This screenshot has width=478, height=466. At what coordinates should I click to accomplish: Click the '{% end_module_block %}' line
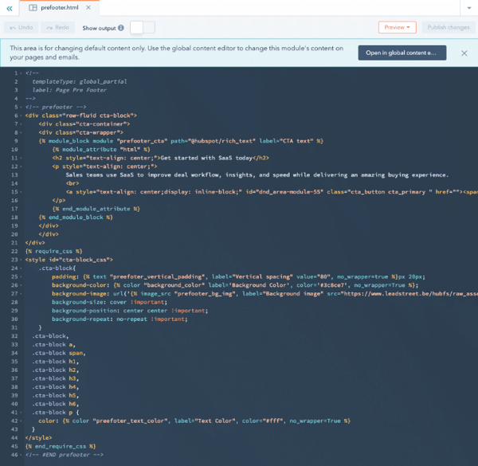click(x=76, y=217)
